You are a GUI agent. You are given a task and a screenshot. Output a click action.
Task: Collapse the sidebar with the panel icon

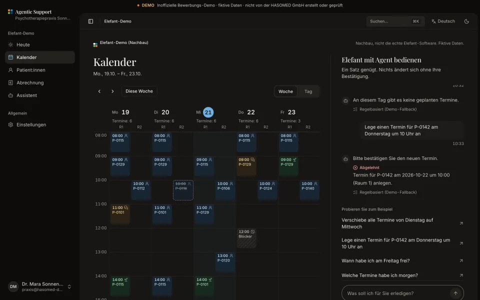point(90,21)
